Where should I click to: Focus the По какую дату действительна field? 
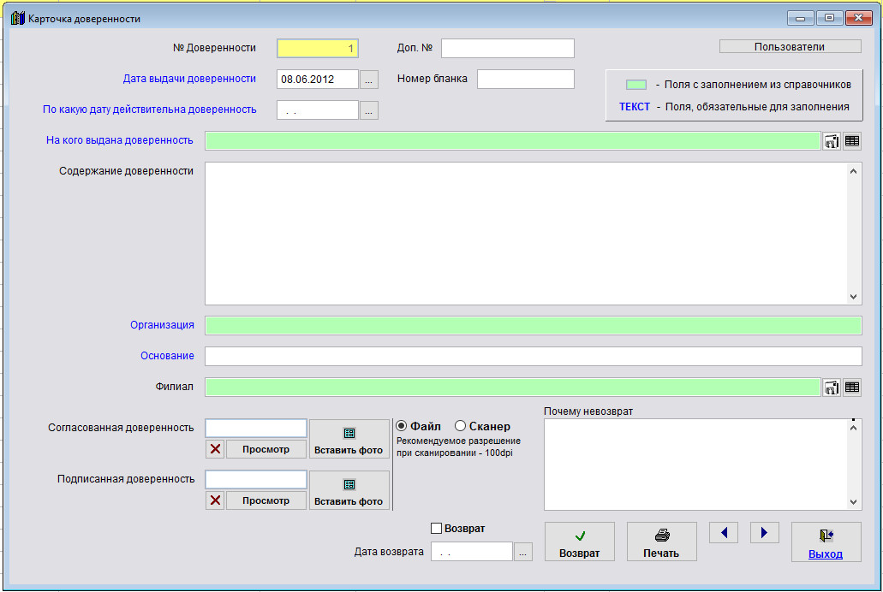318,110
